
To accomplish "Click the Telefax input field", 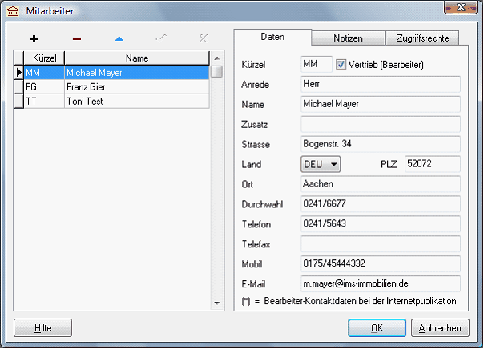I will tap(380, 243).
